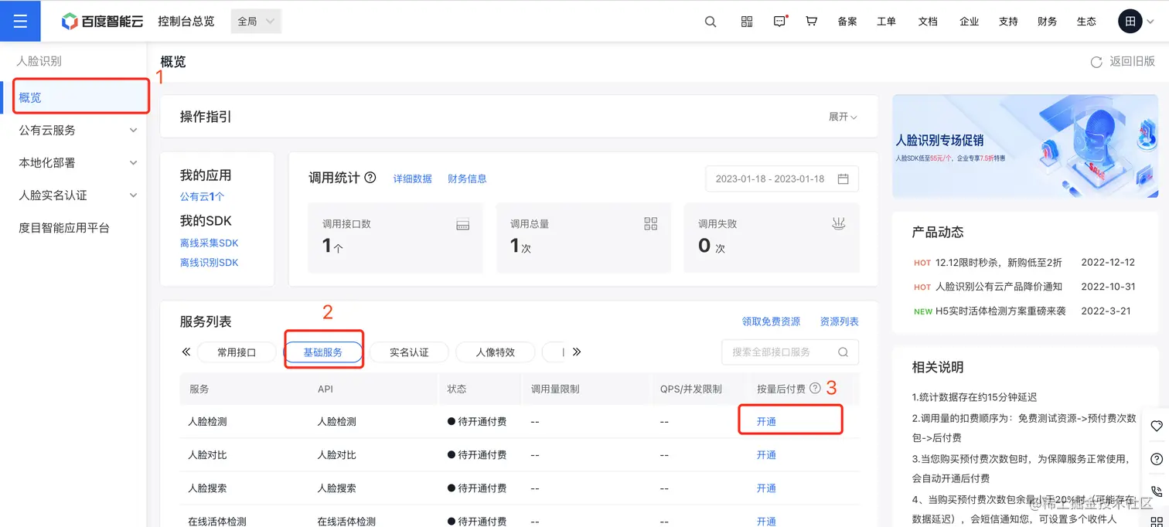Open 详细数据 link

(413, 178)
